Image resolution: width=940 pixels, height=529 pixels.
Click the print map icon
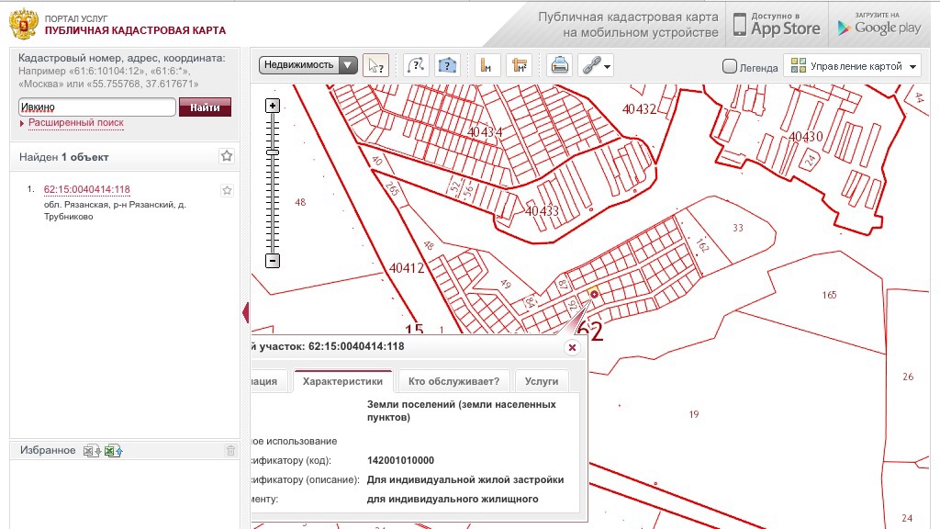[558, 65]
